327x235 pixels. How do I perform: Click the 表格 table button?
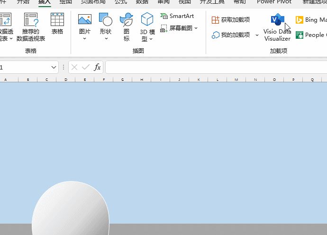click(x=57, y=24)
